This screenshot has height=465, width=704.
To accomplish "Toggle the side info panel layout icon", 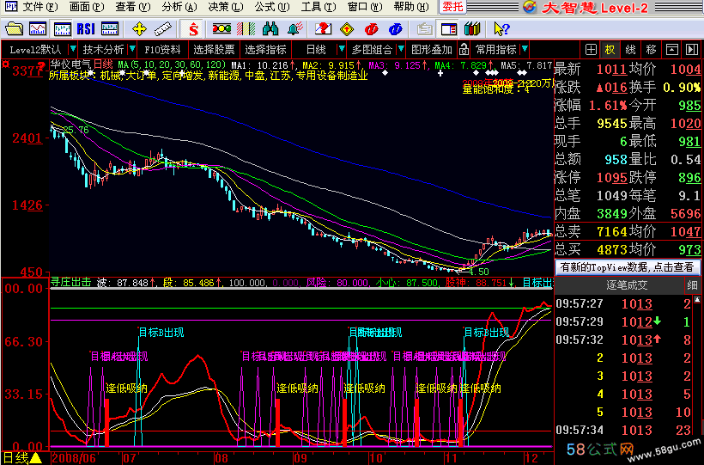I will (x=448, y=29).
